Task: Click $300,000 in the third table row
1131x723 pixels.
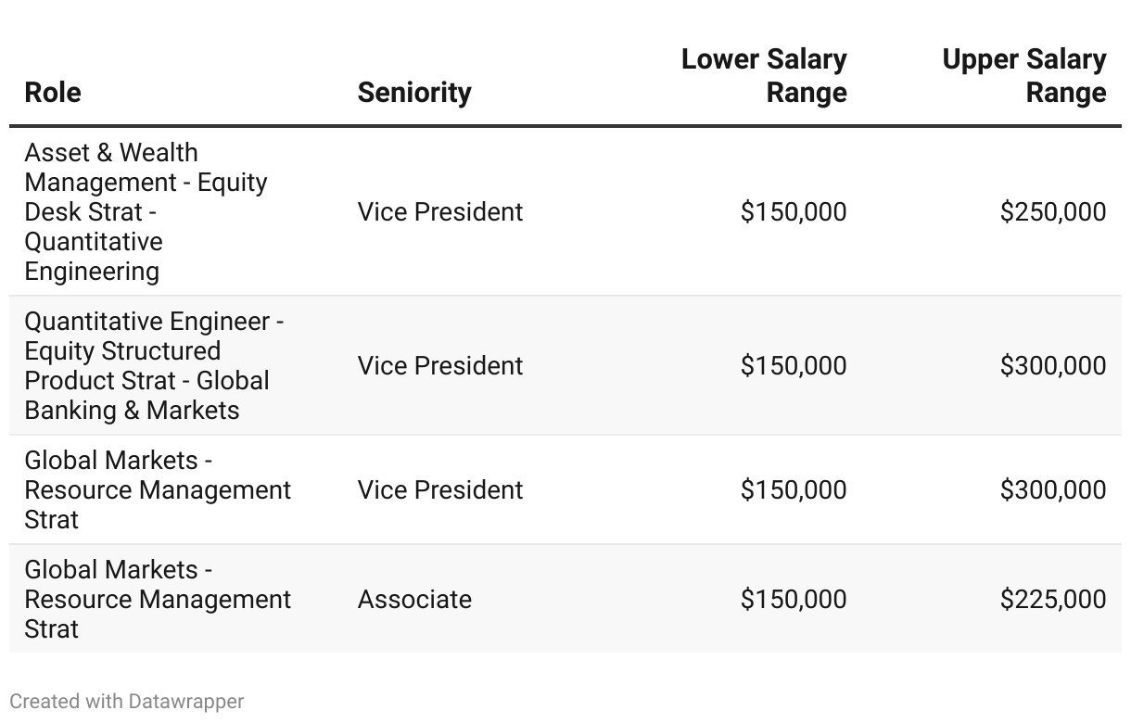Action: click(x=1052, y=489)
